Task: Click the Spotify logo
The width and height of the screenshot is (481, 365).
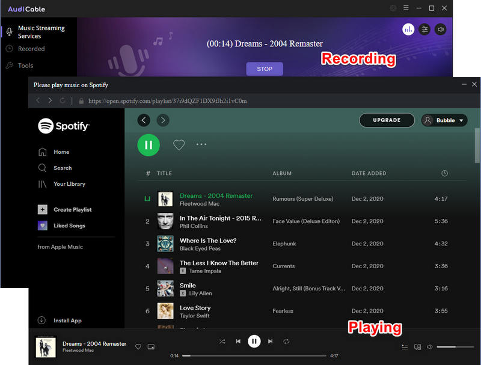Action: (64, 126)
